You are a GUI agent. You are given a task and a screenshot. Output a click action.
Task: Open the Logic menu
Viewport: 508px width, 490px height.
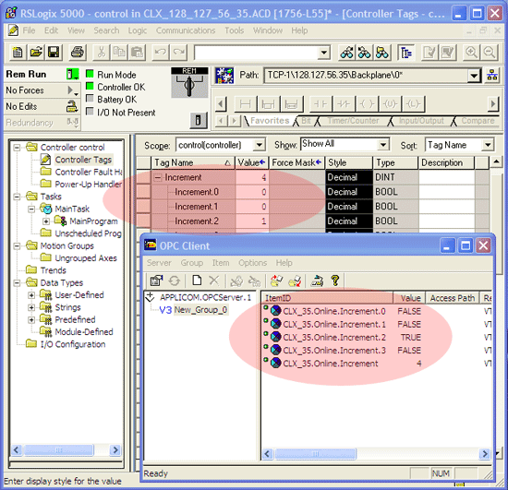click(x=138, y=30)
